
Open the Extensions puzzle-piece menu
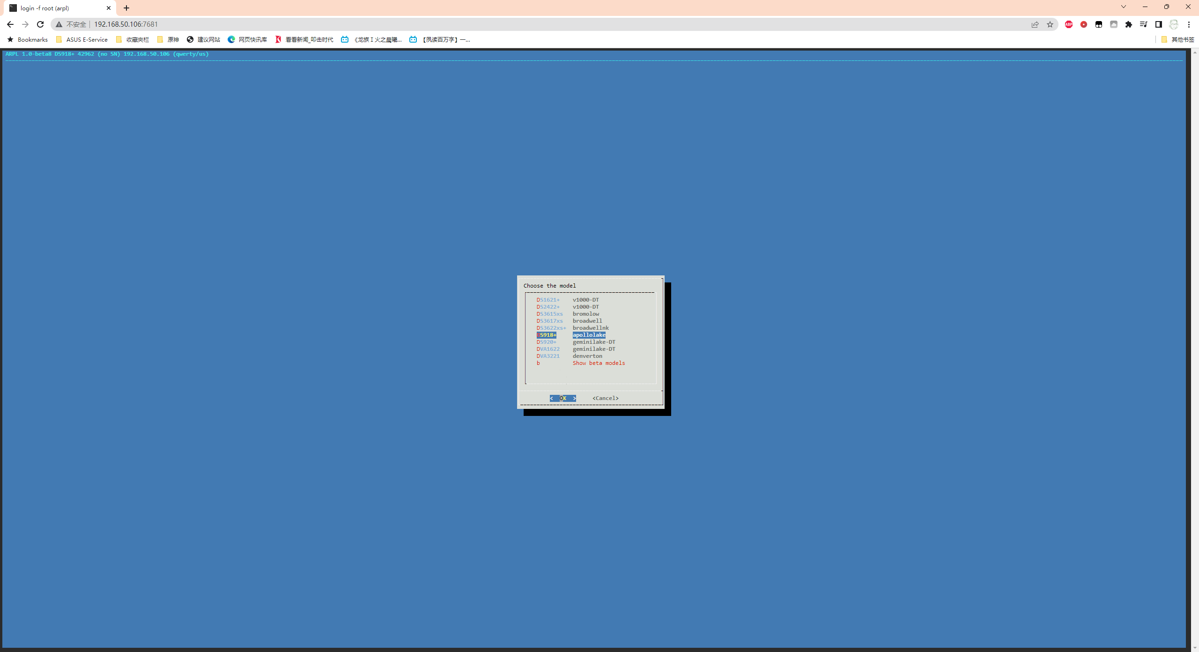click(1128, 24)
